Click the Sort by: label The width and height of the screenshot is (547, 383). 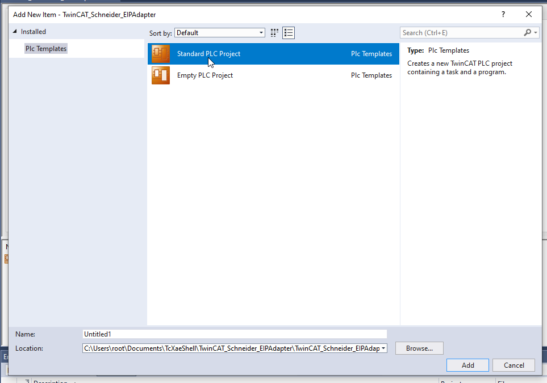(x=161, y=33)
